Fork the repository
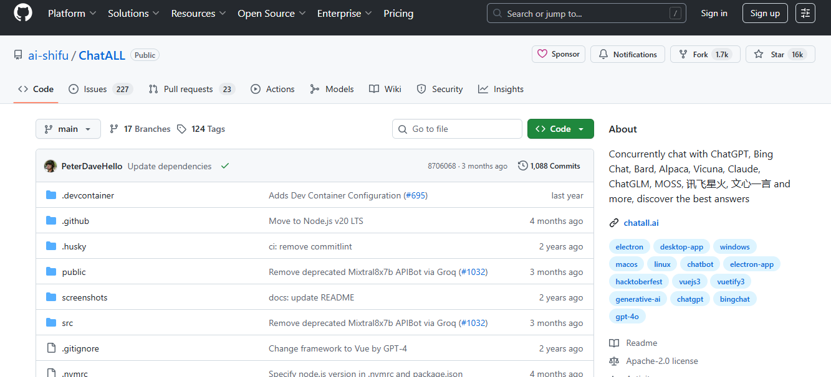This screenshot has width=831, height=377. (694, 54)
